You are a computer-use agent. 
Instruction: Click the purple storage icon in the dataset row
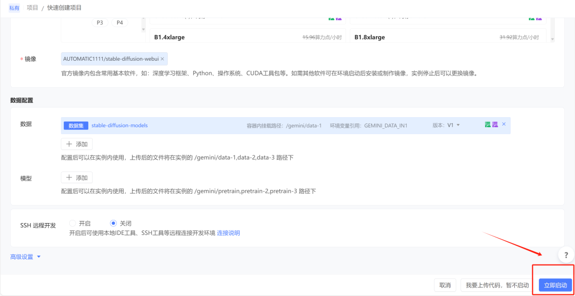pyautogui.click(x=495, y=125)
